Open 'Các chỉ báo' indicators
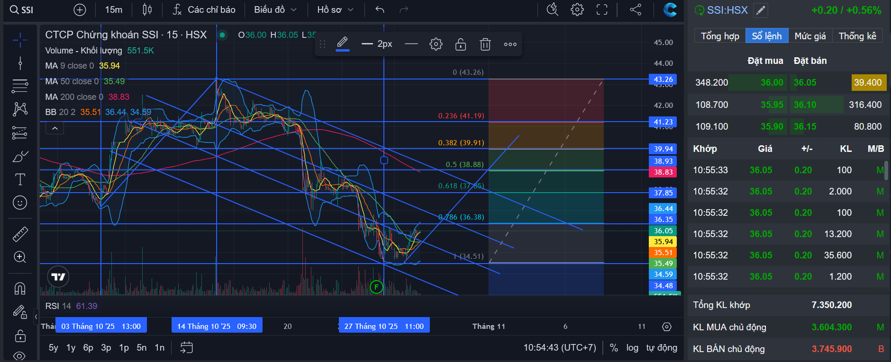 click(x=204, y=10)
